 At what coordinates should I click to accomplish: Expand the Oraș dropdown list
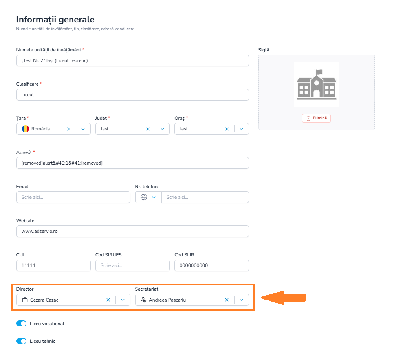(241, 129)
